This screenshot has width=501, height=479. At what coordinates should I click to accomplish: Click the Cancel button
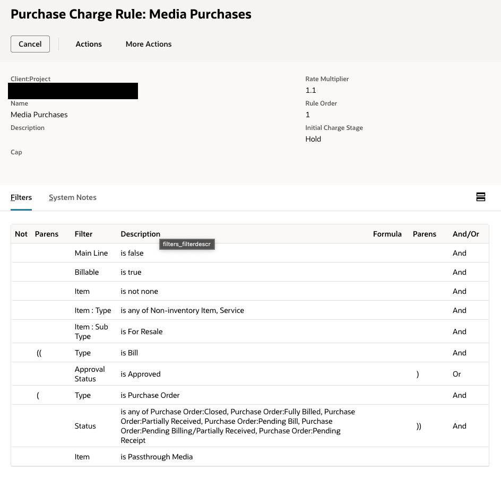(30, 44)
